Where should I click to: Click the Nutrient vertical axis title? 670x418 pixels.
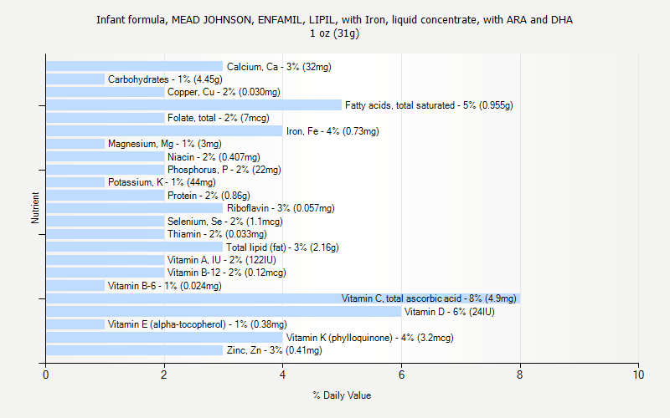(35, 208)
